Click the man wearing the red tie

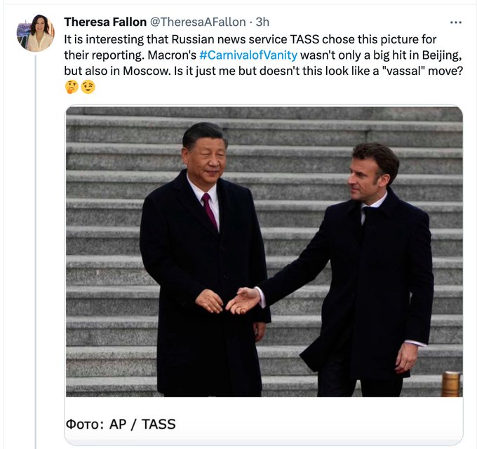coord(204,260)
